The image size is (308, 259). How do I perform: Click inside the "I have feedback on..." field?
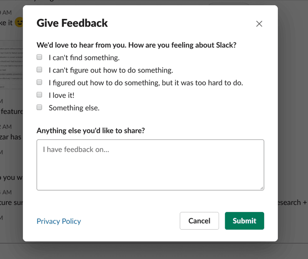(150, 165)
